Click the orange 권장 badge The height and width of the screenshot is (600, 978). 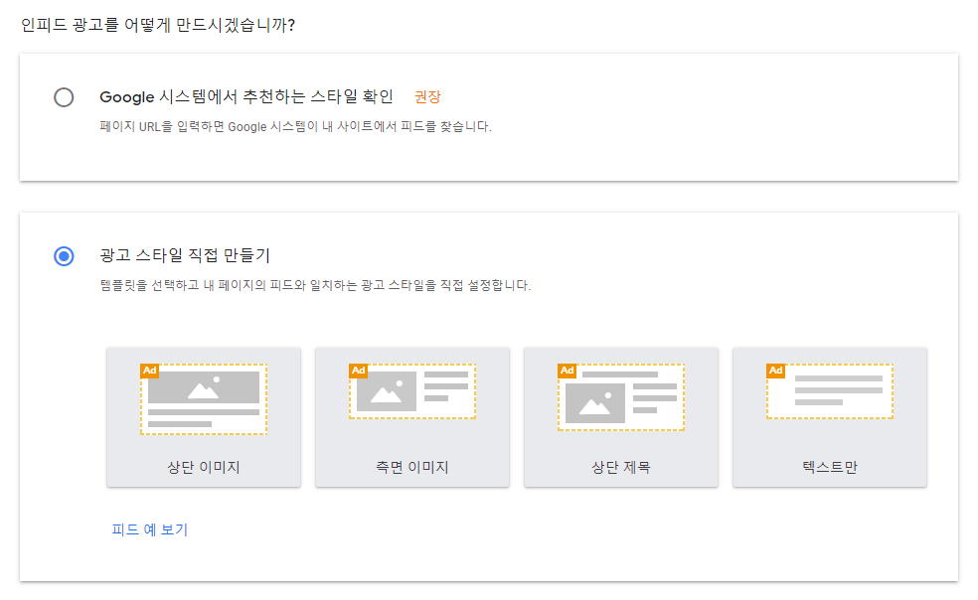[427, 97]
